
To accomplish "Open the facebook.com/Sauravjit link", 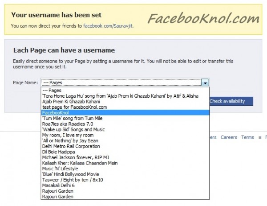I will [108, 26].
